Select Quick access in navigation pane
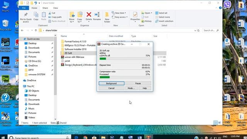 point(33,39)
